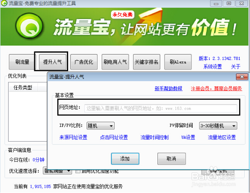Viewport: 250px width, 193px height.
Task: Expand the IP/PV比例 dropdown
Action: tap(101, 126)
